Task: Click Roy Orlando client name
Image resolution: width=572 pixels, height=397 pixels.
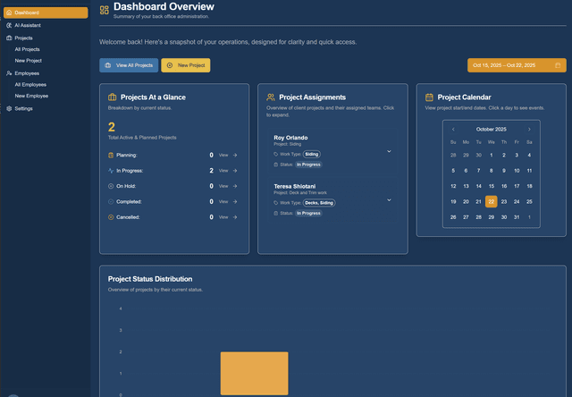Action: (290, 138)
